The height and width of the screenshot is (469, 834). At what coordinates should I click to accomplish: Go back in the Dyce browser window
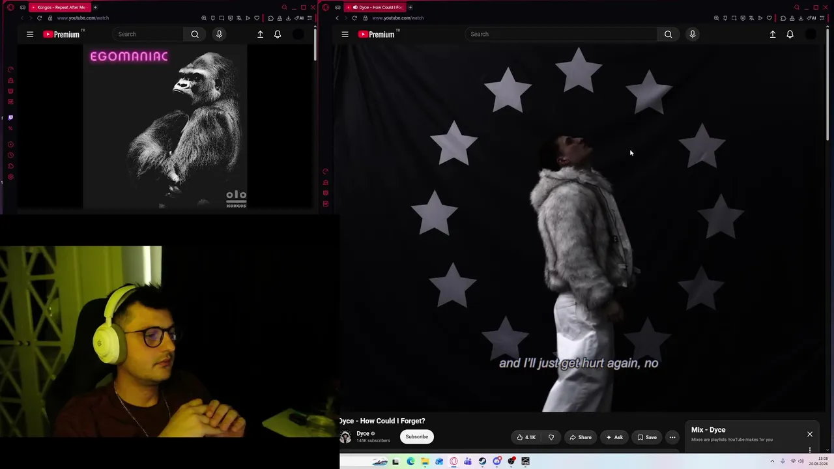pos(337,18)
